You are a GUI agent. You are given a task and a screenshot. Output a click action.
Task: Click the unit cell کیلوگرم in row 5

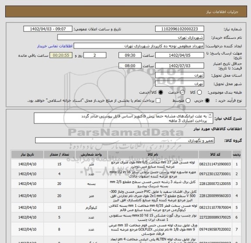click(92, 208)
